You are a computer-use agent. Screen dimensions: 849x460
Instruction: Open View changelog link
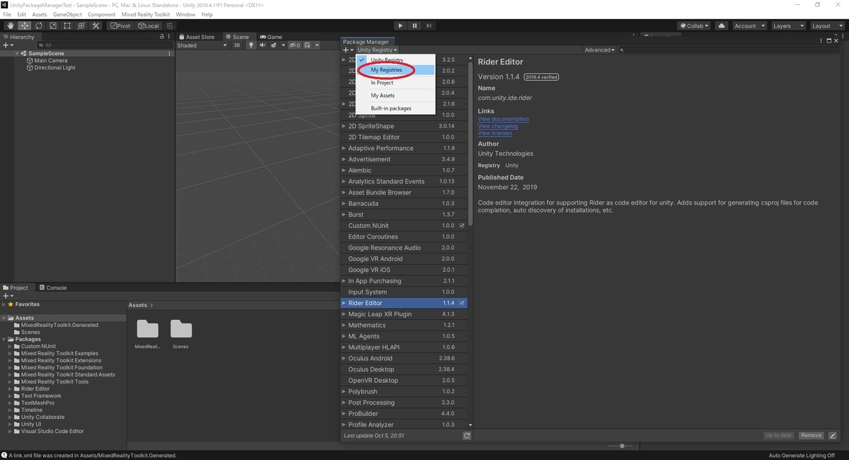[497, 126]
